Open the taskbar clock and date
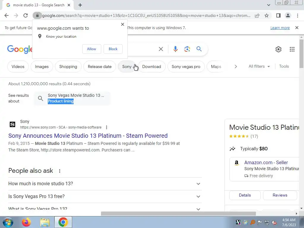The width and height of the screenshot is (304, 228). coord(289,222)
